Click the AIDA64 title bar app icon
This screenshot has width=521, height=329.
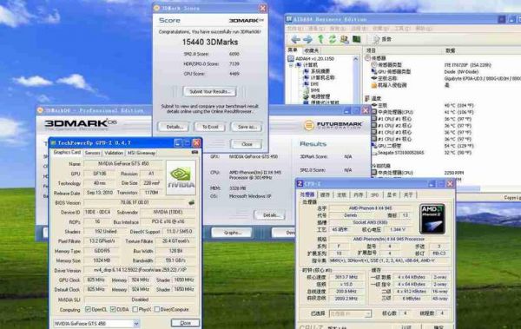pos(289,19)
